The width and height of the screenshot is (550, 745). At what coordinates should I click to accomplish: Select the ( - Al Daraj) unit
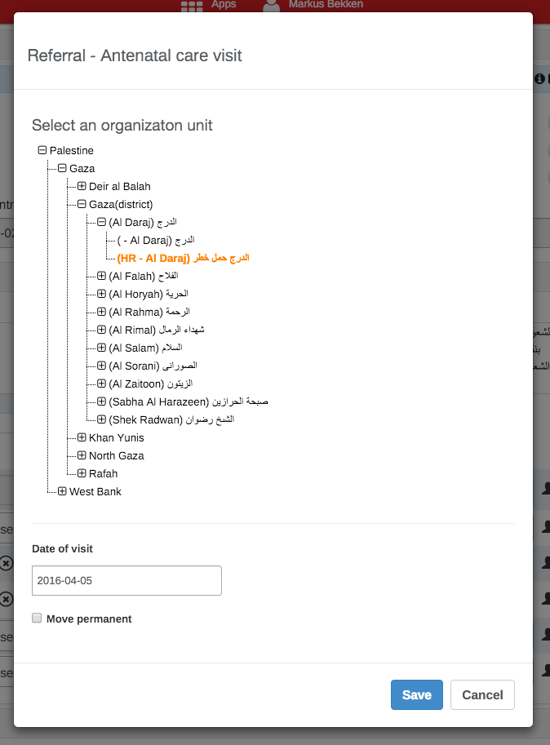point(156,240)
